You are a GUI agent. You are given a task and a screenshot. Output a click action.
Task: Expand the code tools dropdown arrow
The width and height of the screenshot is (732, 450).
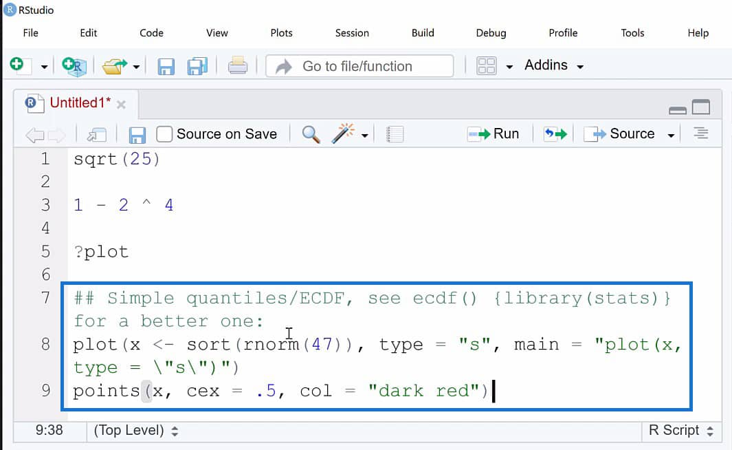[x=364, y=136]
